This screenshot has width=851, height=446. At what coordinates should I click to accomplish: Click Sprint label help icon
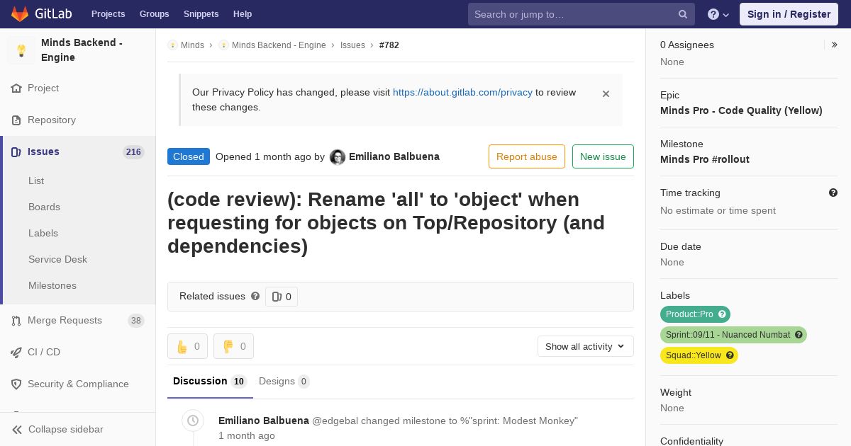[x=799, y=335]
